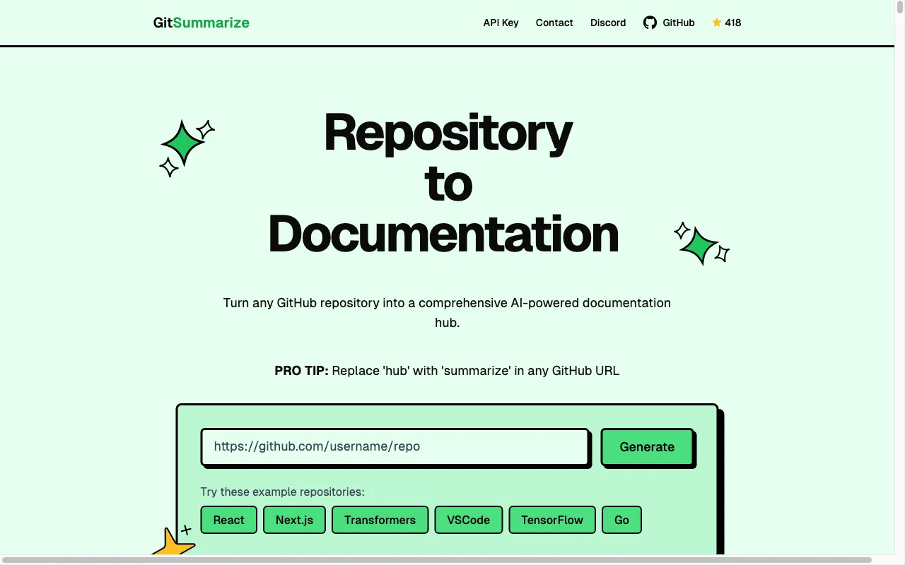This screenshot has width=905, height=565.
Task: Click the horizontal scrollbar at the bottom
Action: click(436, 560)
